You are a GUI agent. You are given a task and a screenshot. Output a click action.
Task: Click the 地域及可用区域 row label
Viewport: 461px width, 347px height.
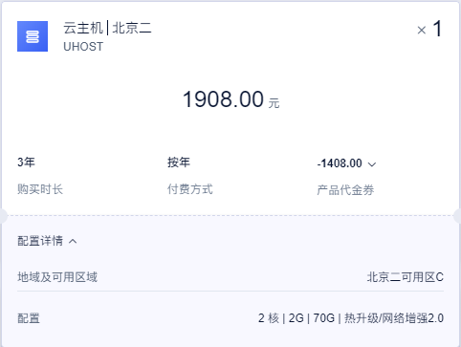pos(57,277)
